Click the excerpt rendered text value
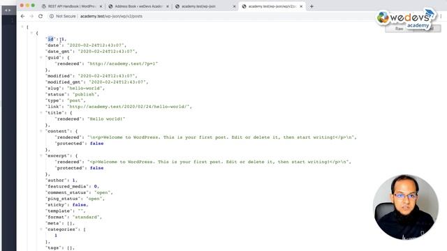Image resolution: width=447 pixels, height=251 pixels. [x=218, y=162]
